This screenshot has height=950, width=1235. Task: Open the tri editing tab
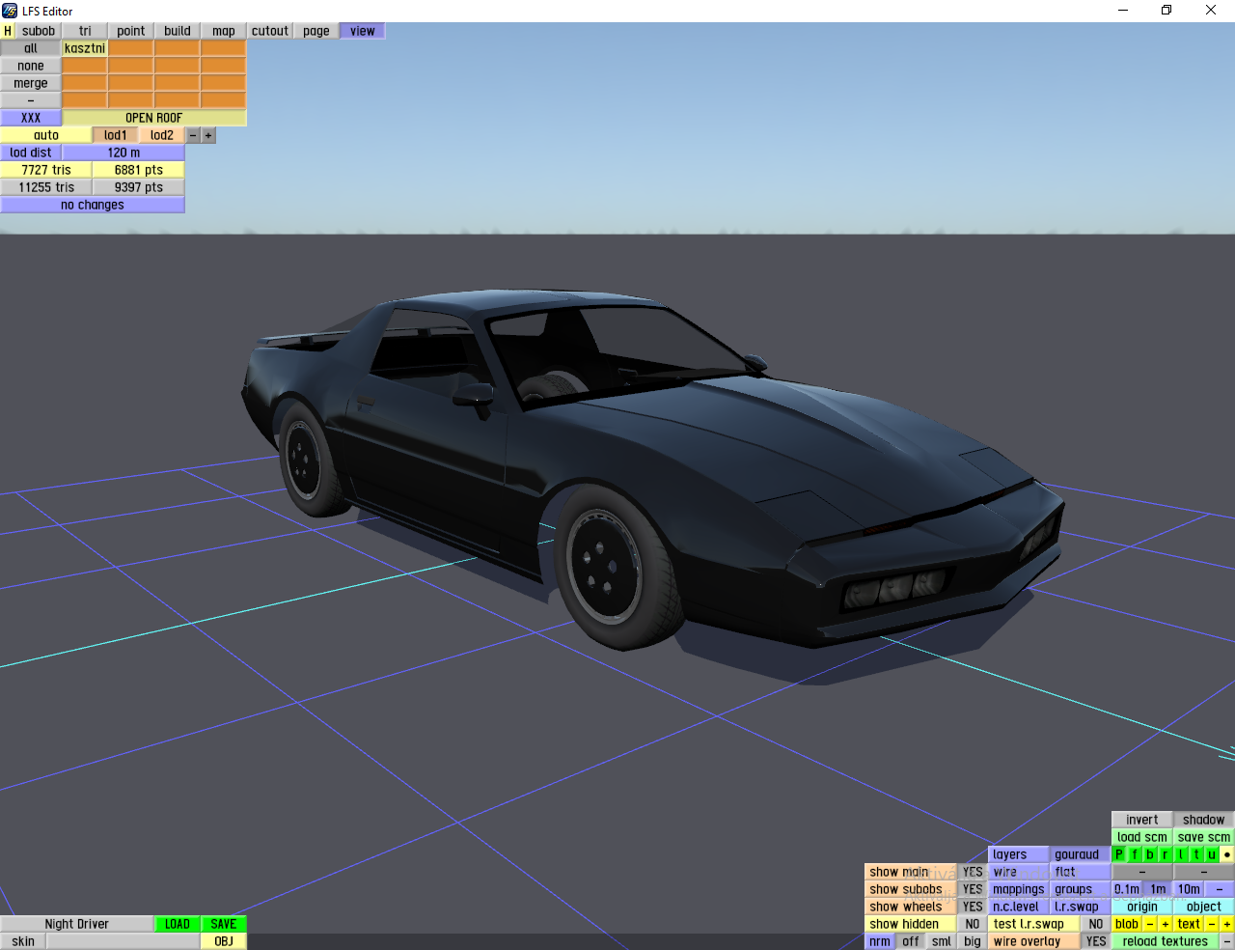click(x=85, y=31)
